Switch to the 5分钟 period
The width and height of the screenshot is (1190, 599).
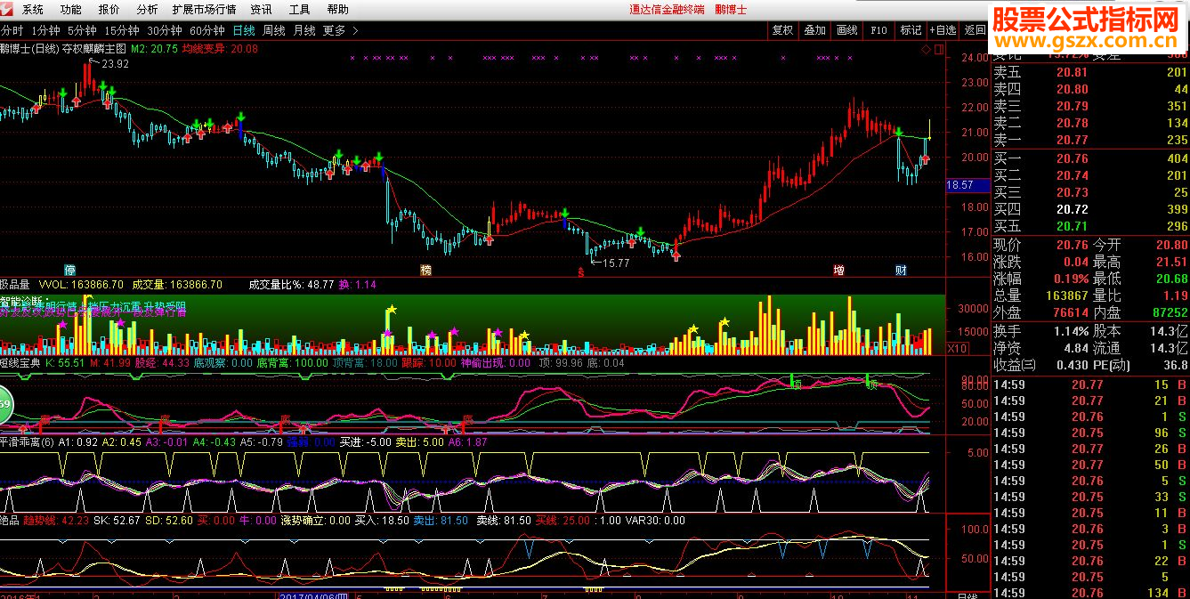(x=82, y=30)
